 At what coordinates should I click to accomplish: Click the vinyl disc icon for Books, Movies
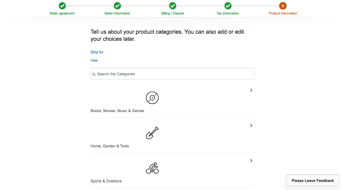click(x=152, y=98)
